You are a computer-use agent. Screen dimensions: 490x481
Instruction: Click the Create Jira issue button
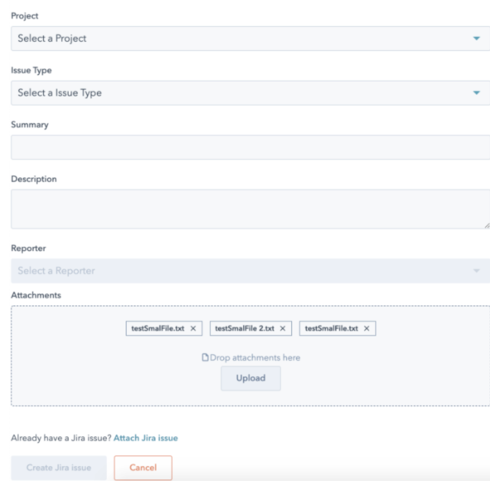(59, 468)
